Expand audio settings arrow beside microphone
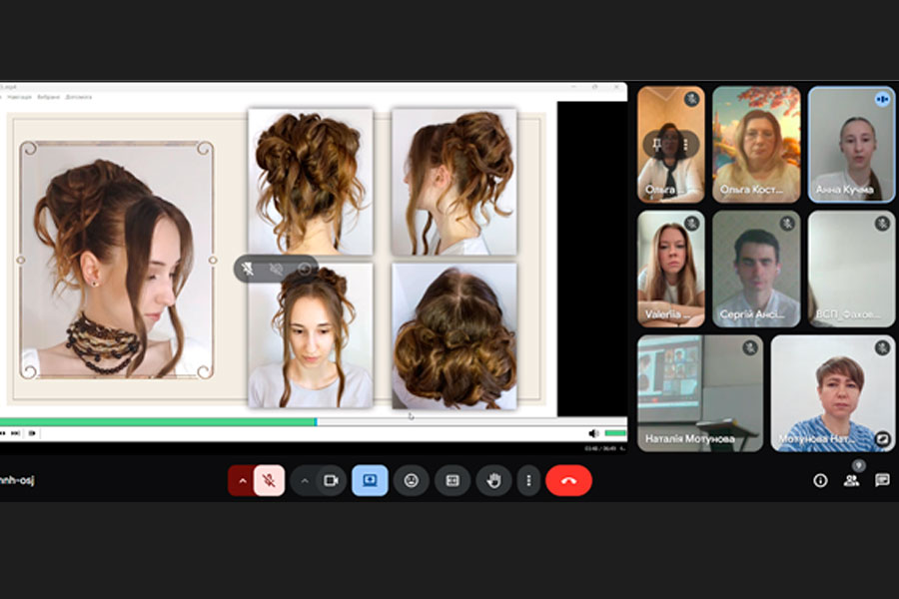Screen dimensions: 899x599 (x=241, y=480)
